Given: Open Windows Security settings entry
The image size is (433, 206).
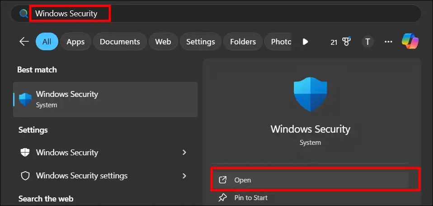Looking at the screenshot, I should point(105,176).
